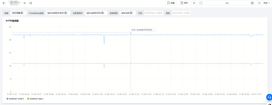
Task: Click the 11-05 17:57 axis label
Action: [x=12, y=94]
